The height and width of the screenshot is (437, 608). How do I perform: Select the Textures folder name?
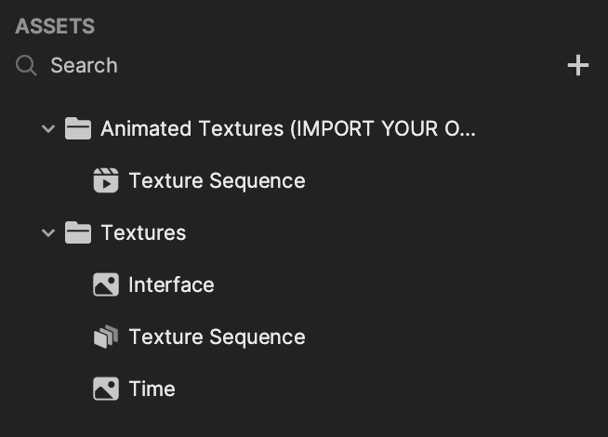click(x=143, y=232)
